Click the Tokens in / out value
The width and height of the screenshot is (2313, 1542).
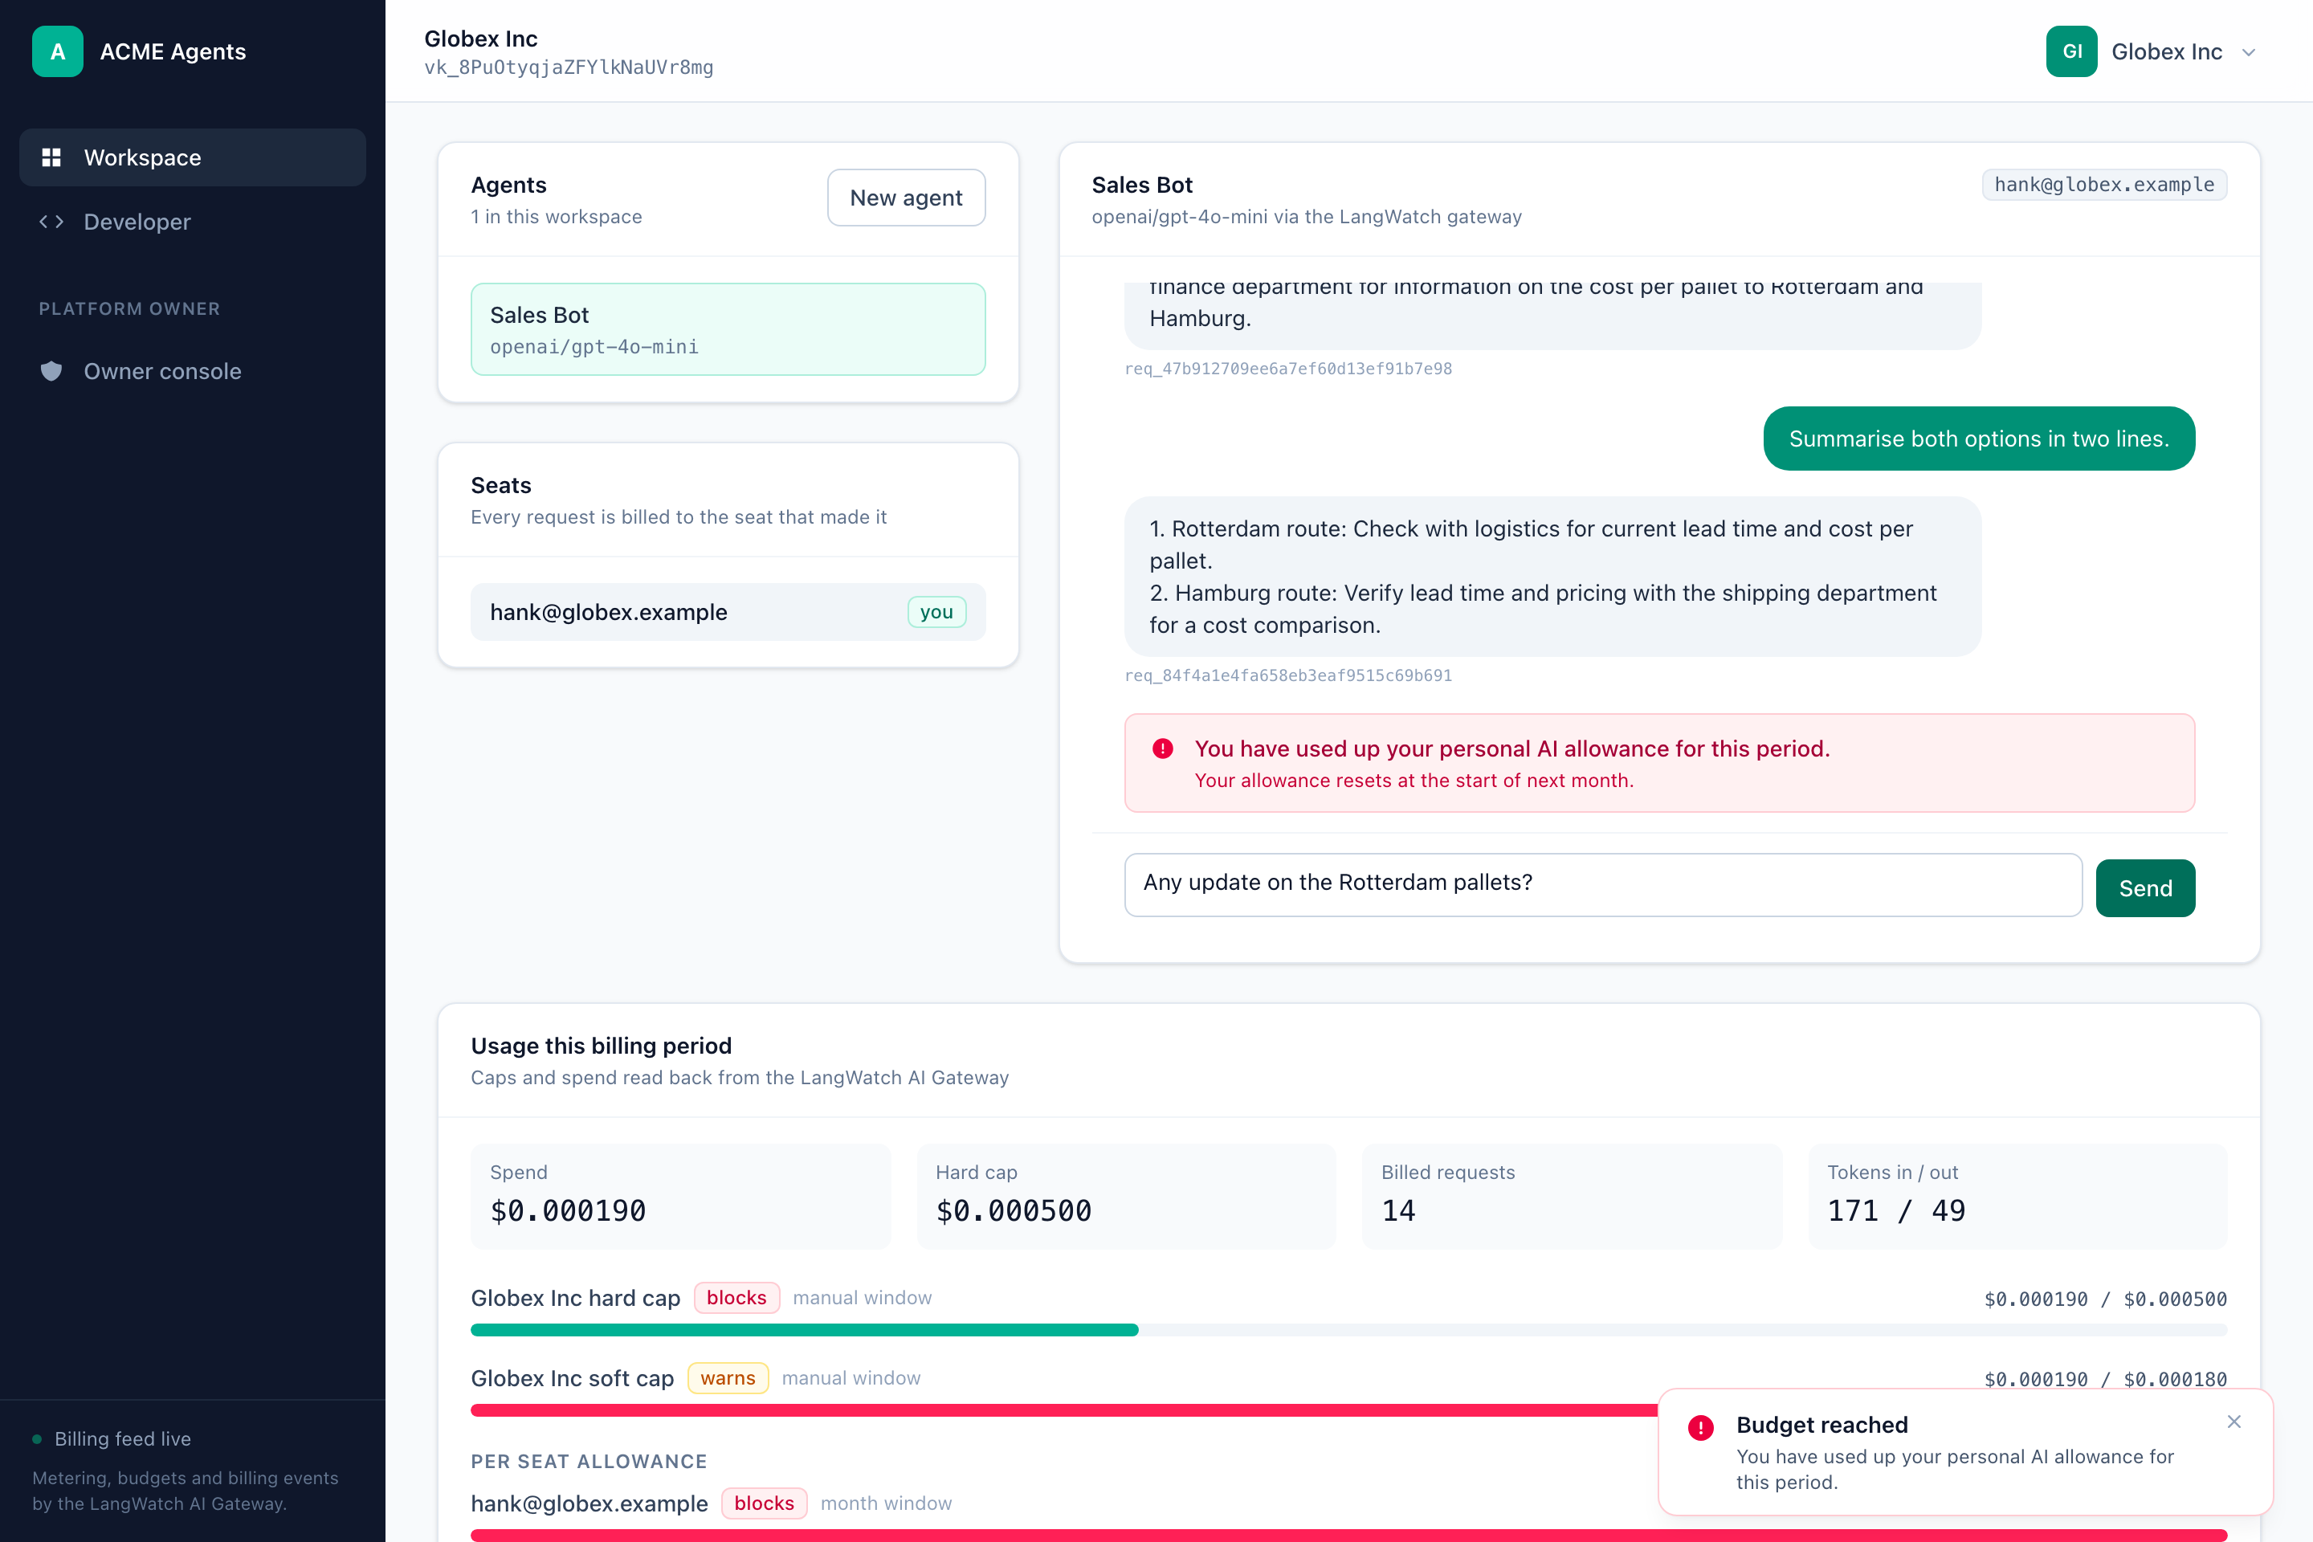(1895, 1210)
